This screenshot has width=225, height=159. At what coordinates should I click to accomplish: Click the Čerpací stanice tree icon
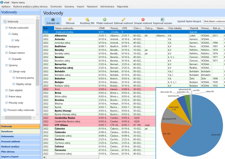[x=6, y=53]
